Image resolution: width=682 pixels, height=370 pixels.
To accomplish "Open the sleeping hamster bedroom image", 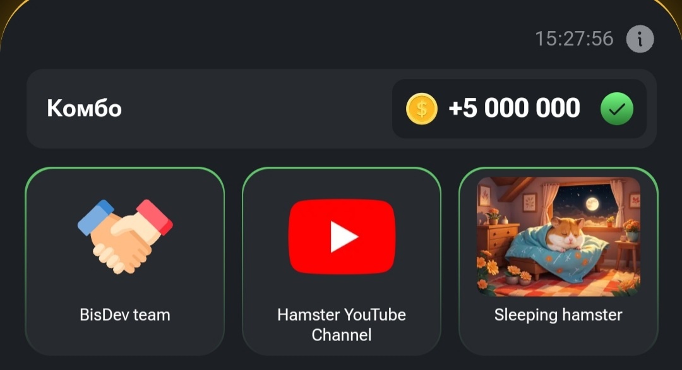I will (x=558, y=237).
